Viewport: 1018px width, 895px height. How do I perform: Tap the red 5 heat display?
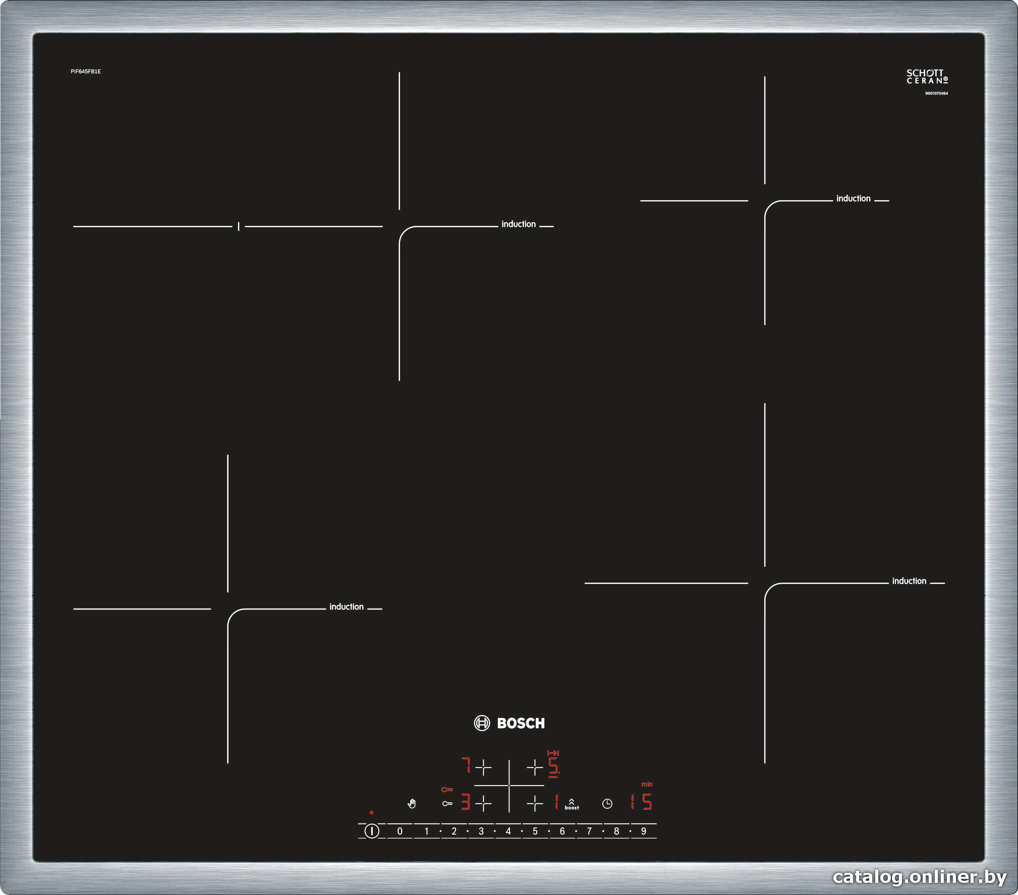(x=554, y=766)
